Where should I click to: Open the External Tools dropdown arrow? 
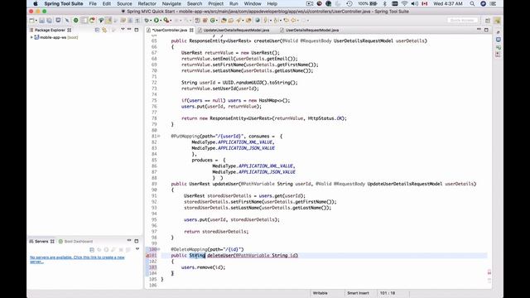tap(171, 21)
